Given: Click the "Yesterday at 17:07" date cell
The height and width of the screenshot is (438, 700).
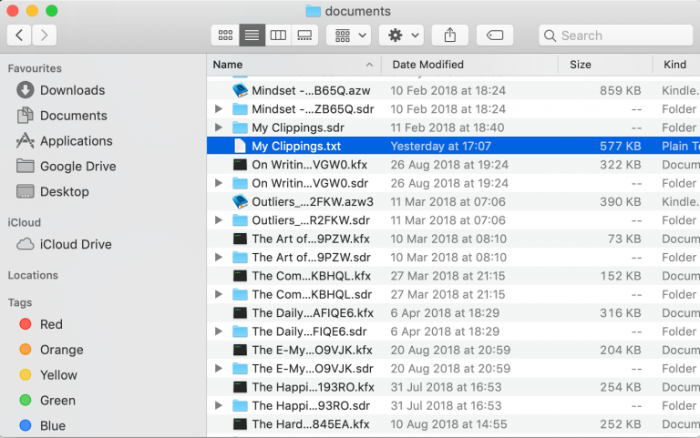Looking at the screenshot, I should pos(440,146).
